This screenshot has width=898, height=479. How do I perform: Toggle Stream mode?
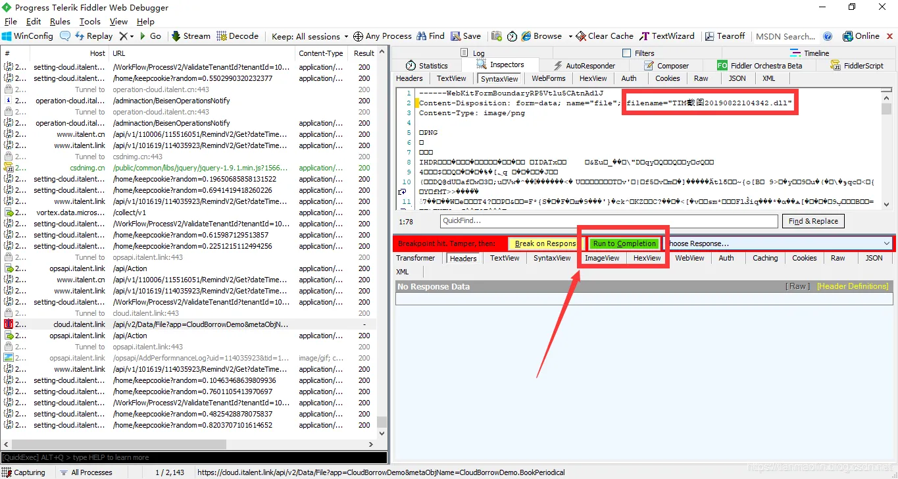[x=191, y=36]
